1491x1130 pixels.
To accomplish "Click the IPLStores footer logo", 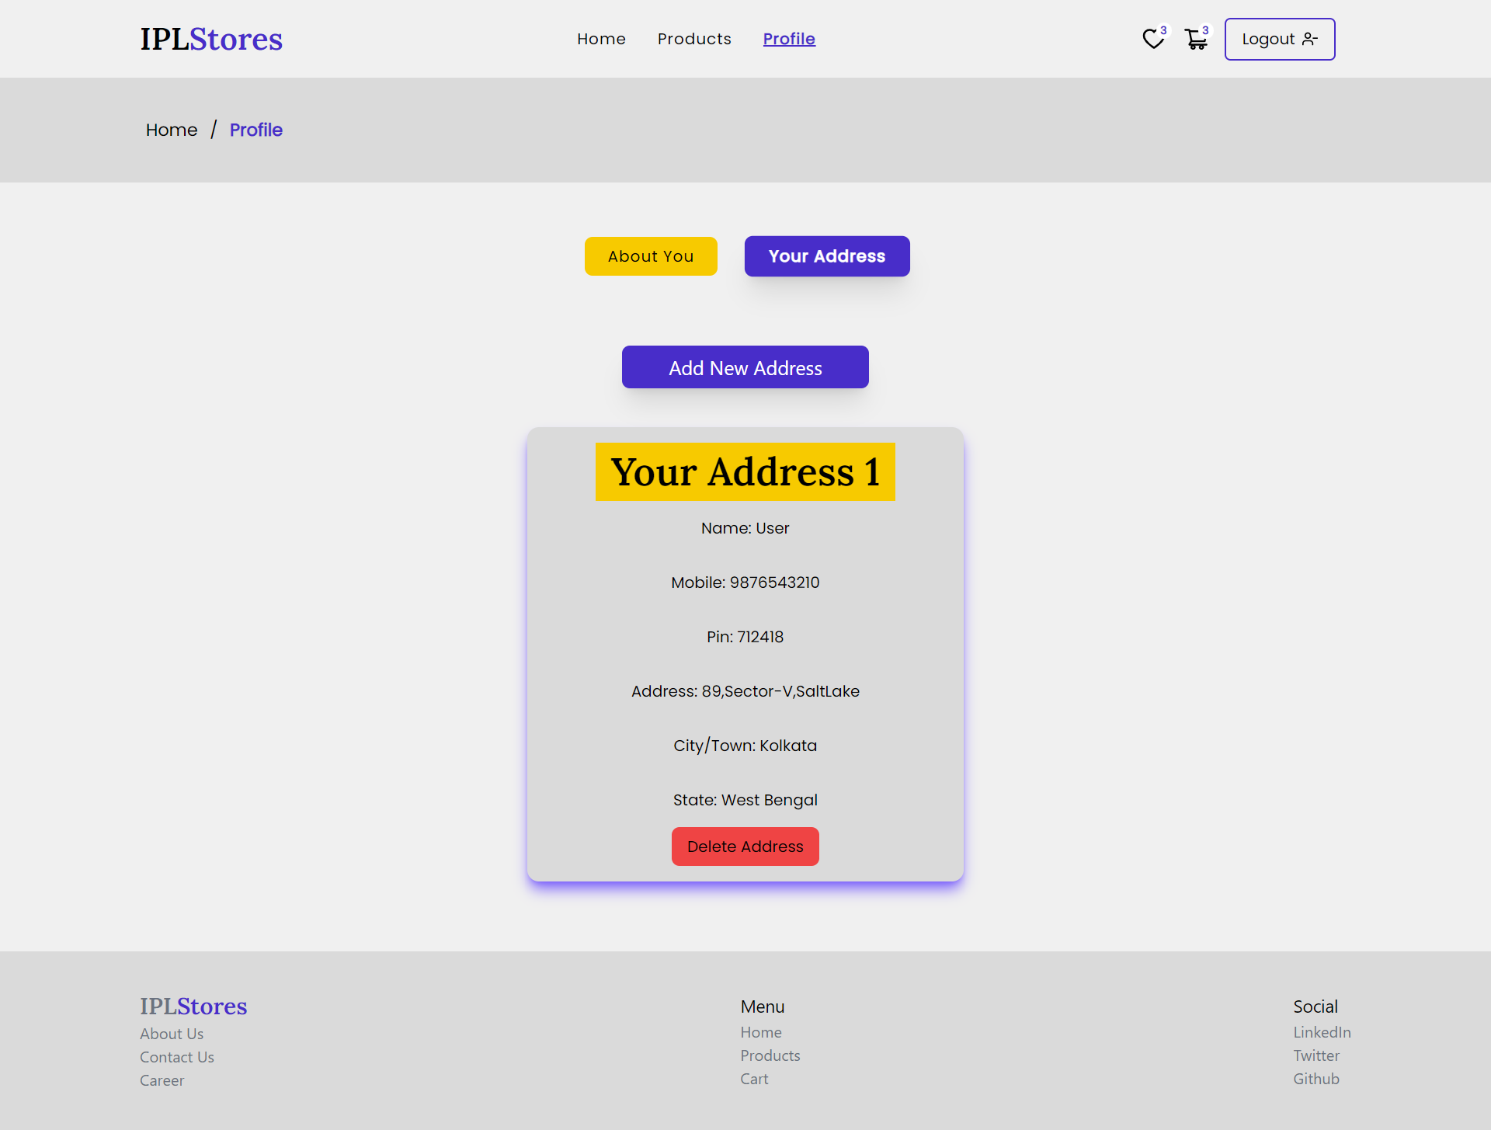I will point(193,1006).
